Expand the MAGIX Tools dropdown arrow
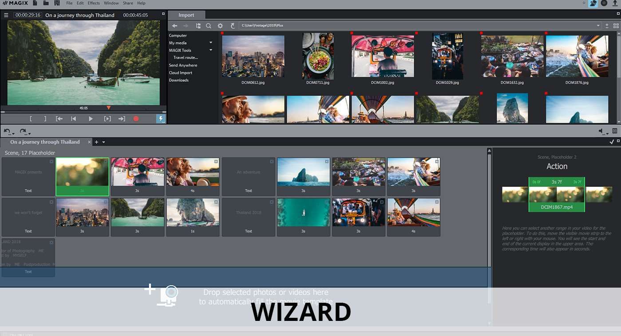The image size is (621, 336). tap(211, 50)
